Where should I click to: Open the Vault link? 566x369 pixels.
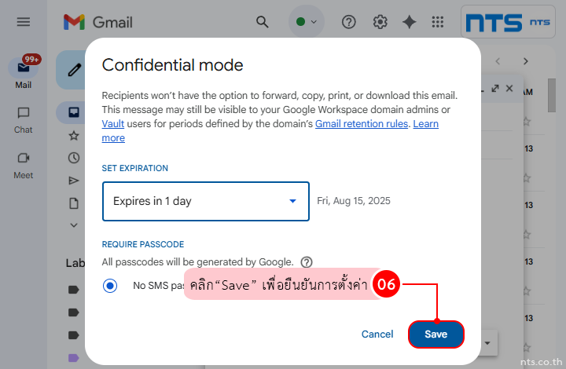[x=112, y=124]
